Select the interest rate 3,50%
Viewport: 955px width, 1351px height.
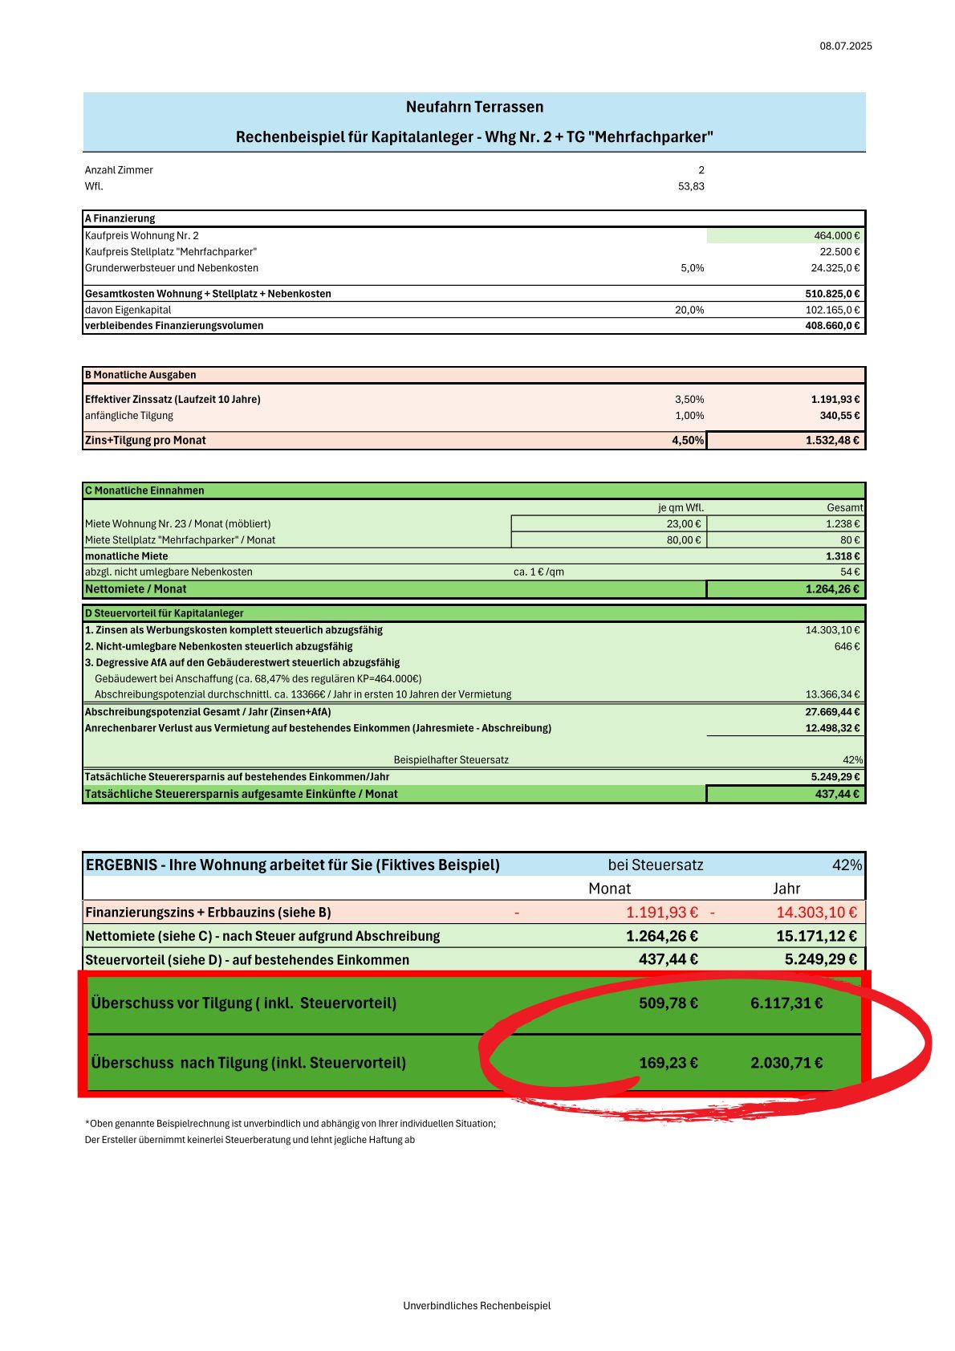coord(689,399)
